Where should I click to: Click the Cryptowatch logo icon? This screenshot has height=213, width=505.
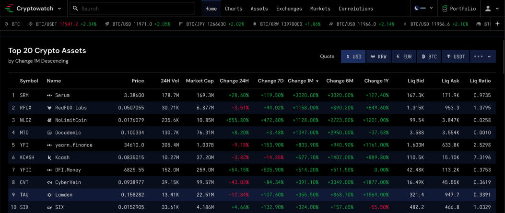10,8
